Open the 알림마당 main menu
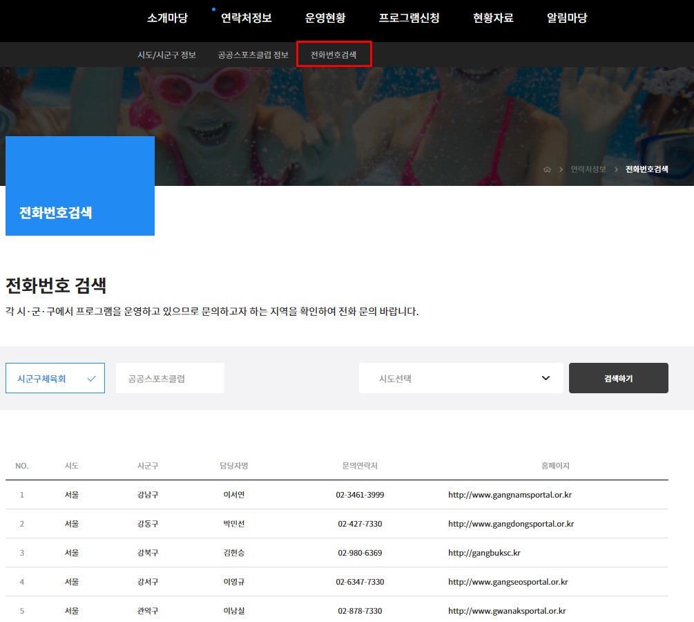 click(x=567, y=18)
